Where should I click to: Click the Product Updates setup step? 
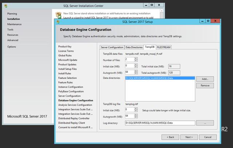[67, 65]
